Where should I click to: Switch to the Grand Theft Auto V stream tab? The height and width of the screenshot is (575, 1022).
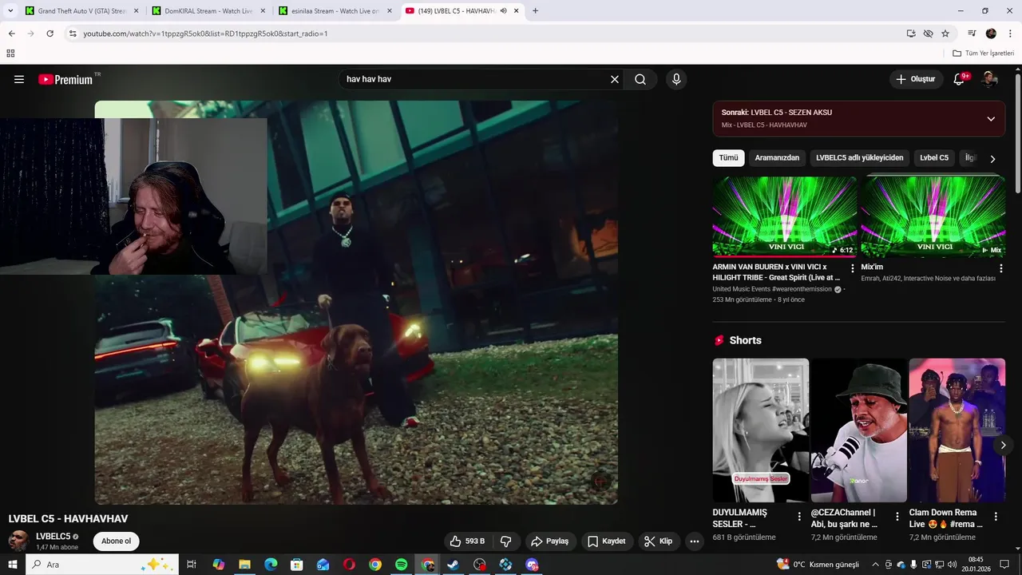point(81,11)
